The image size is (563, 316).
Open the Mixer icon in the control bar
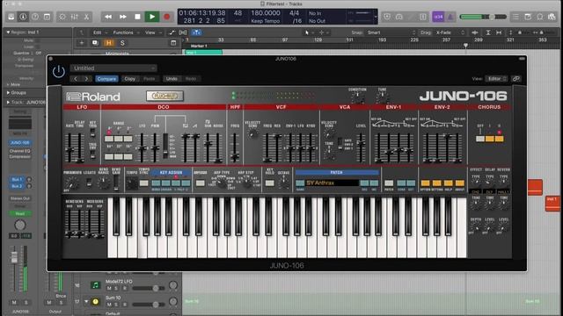(x=74, y=17)
